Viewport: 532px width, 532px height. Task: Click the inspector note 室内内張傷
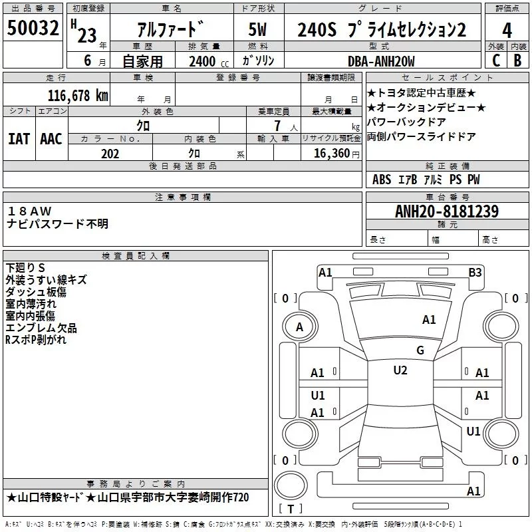click(x=30, y=315)
